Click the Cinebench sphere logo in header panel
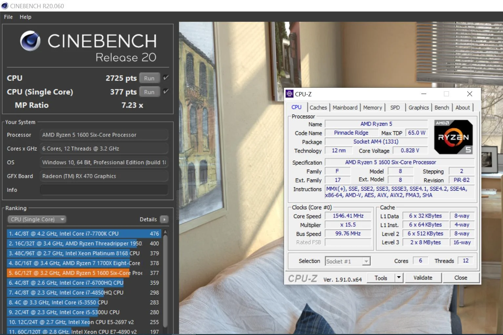The height and width of the screenshot is (335, 503). point(30,41)
